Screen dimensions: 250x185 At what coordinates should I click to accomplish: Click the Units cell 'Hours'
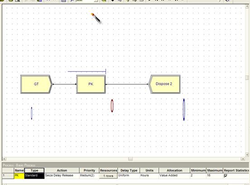pos(149,175)
